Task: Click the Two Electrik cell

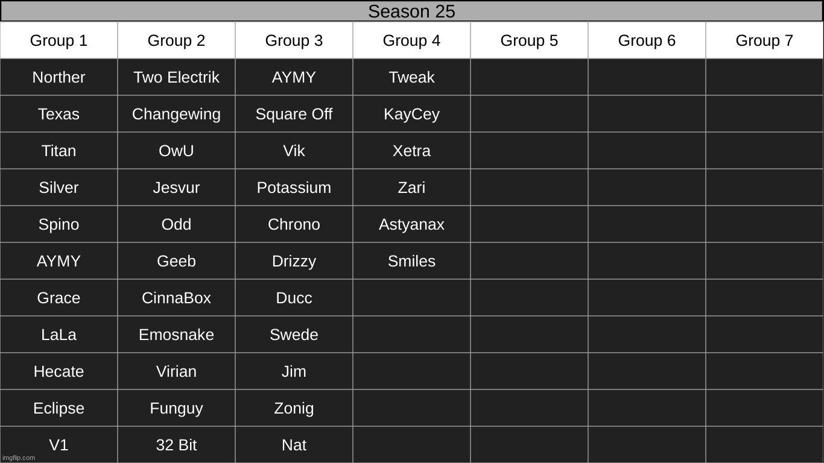Action: click(176, 77)
